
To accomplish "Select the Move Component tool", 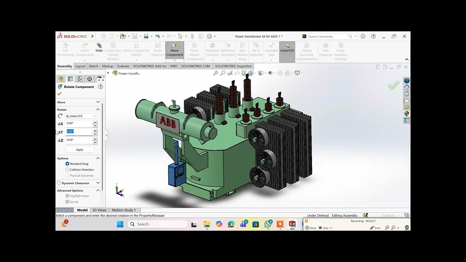I will click(x=174, y=50).
